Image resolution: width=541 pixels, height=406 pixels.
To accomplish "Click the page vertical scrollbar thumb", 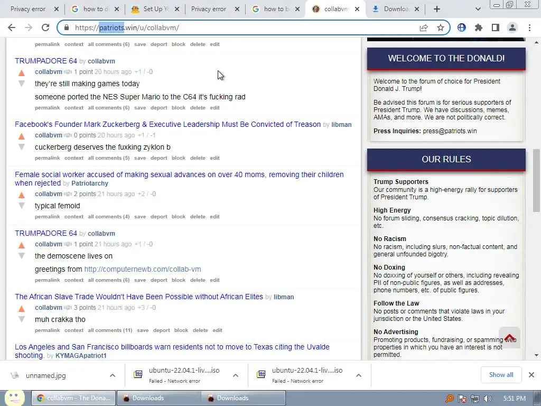I will tap(536, 181).
